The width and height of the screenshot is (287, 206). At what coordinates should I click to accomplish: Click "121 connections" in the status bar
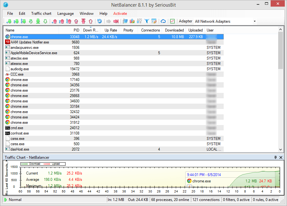(x=206, y=200)
